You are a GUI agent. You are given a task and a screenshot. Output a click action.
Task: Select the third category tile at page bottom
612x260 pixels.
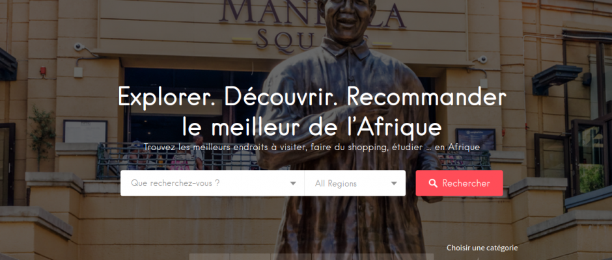pyautogui.click(x=291, y=257)
